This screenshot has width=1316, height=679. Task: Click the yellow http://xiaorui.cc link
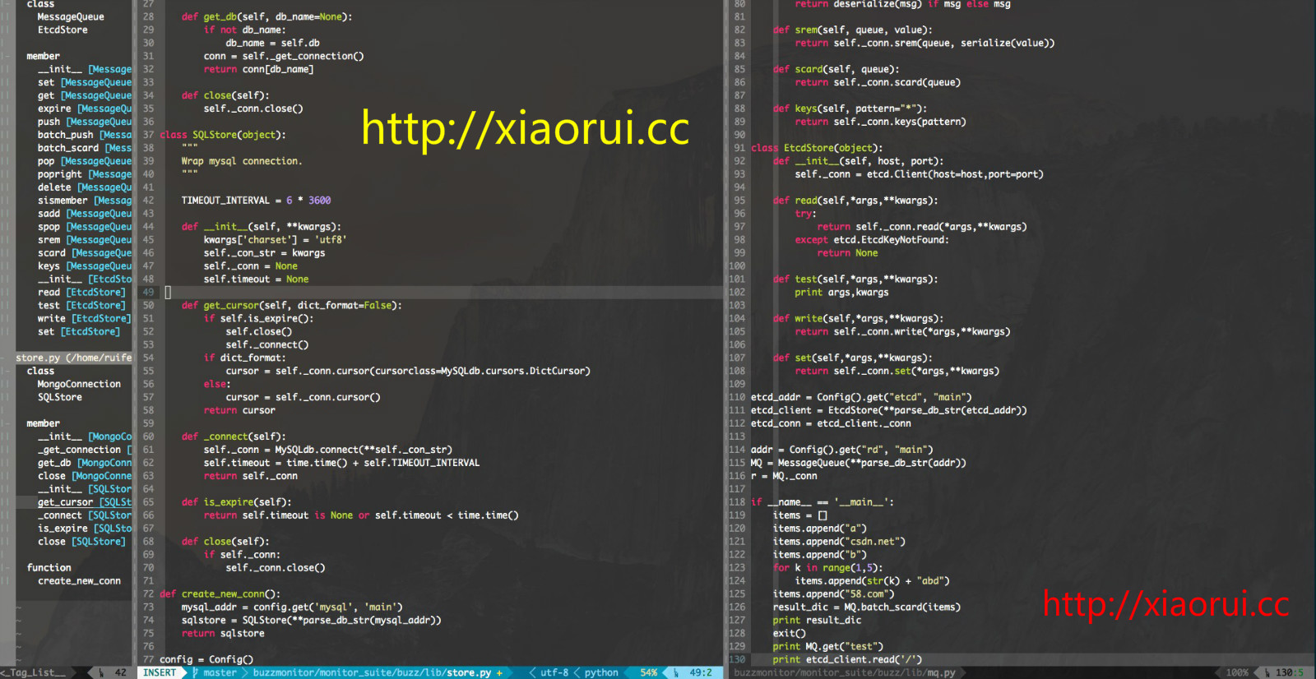(x=525, y=129)
